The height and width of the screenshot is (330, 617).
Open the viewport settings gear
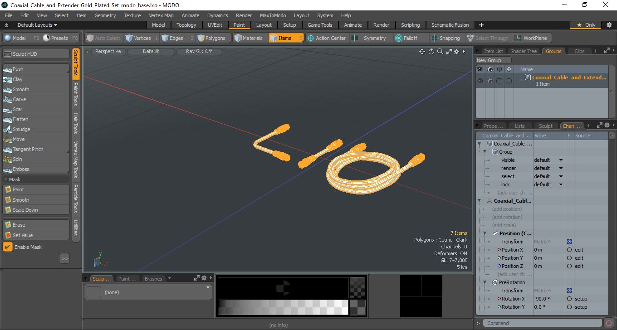456,52
